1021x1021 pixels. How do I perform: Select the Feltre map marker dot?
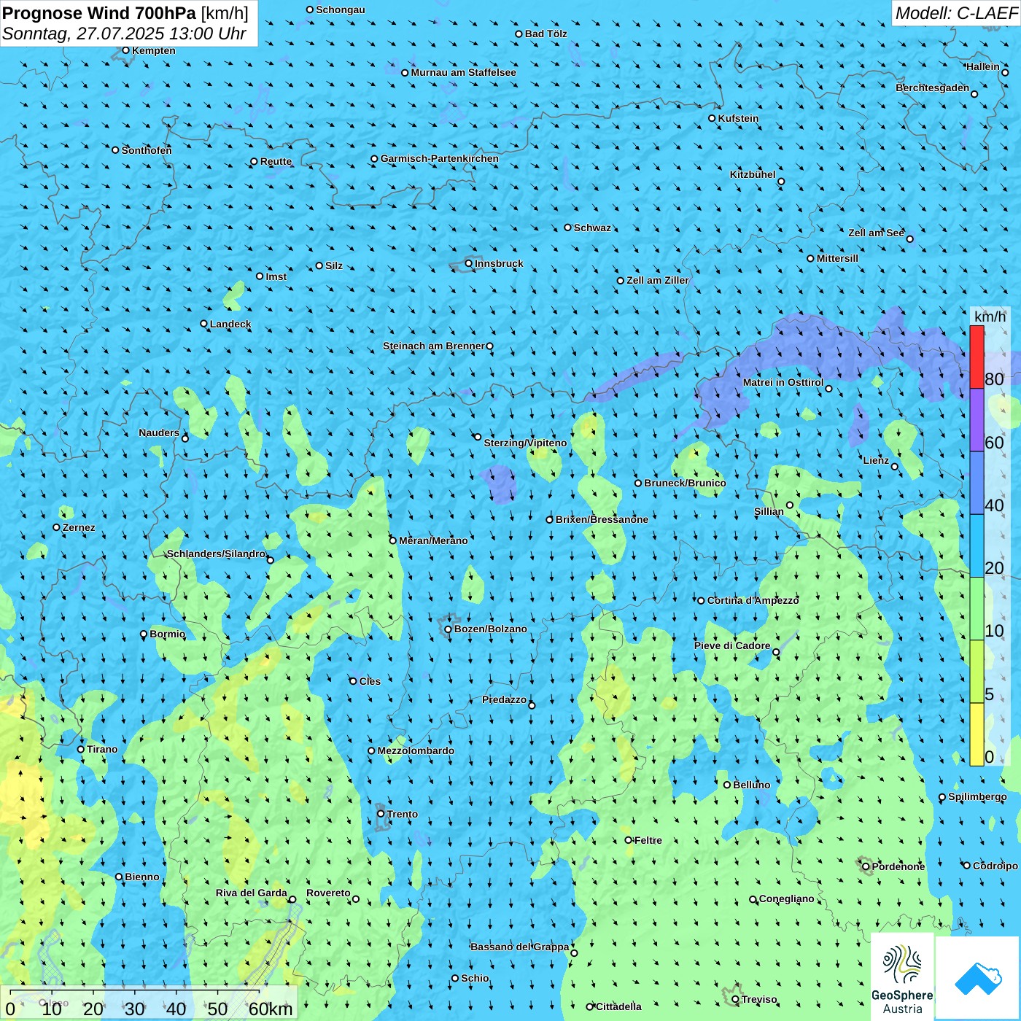[x=628, y=840]
